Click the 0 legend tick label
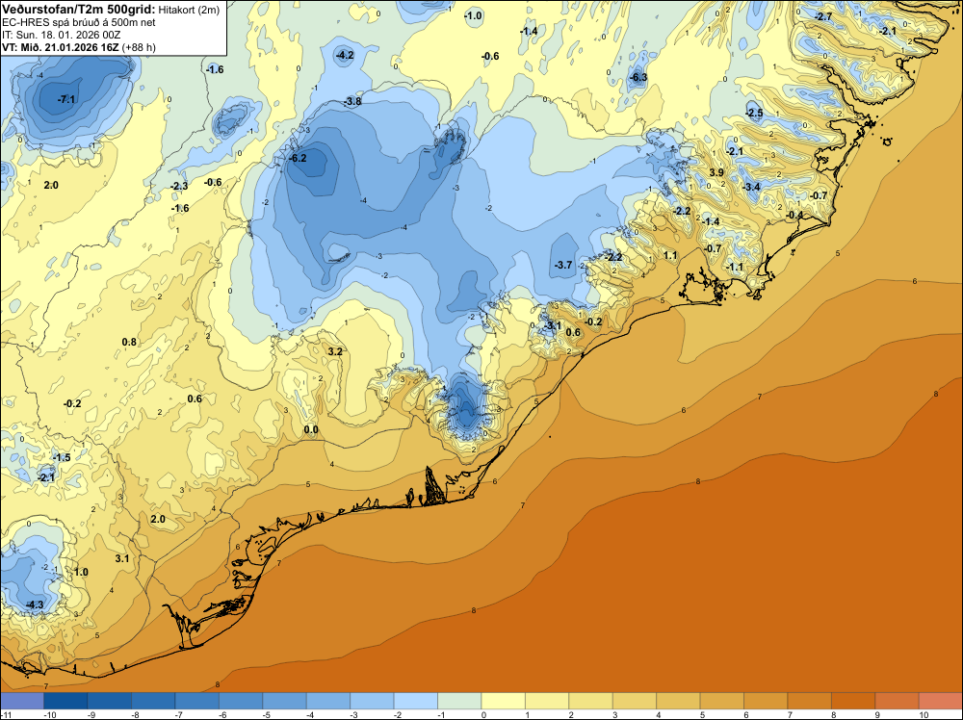 (484, 715)
